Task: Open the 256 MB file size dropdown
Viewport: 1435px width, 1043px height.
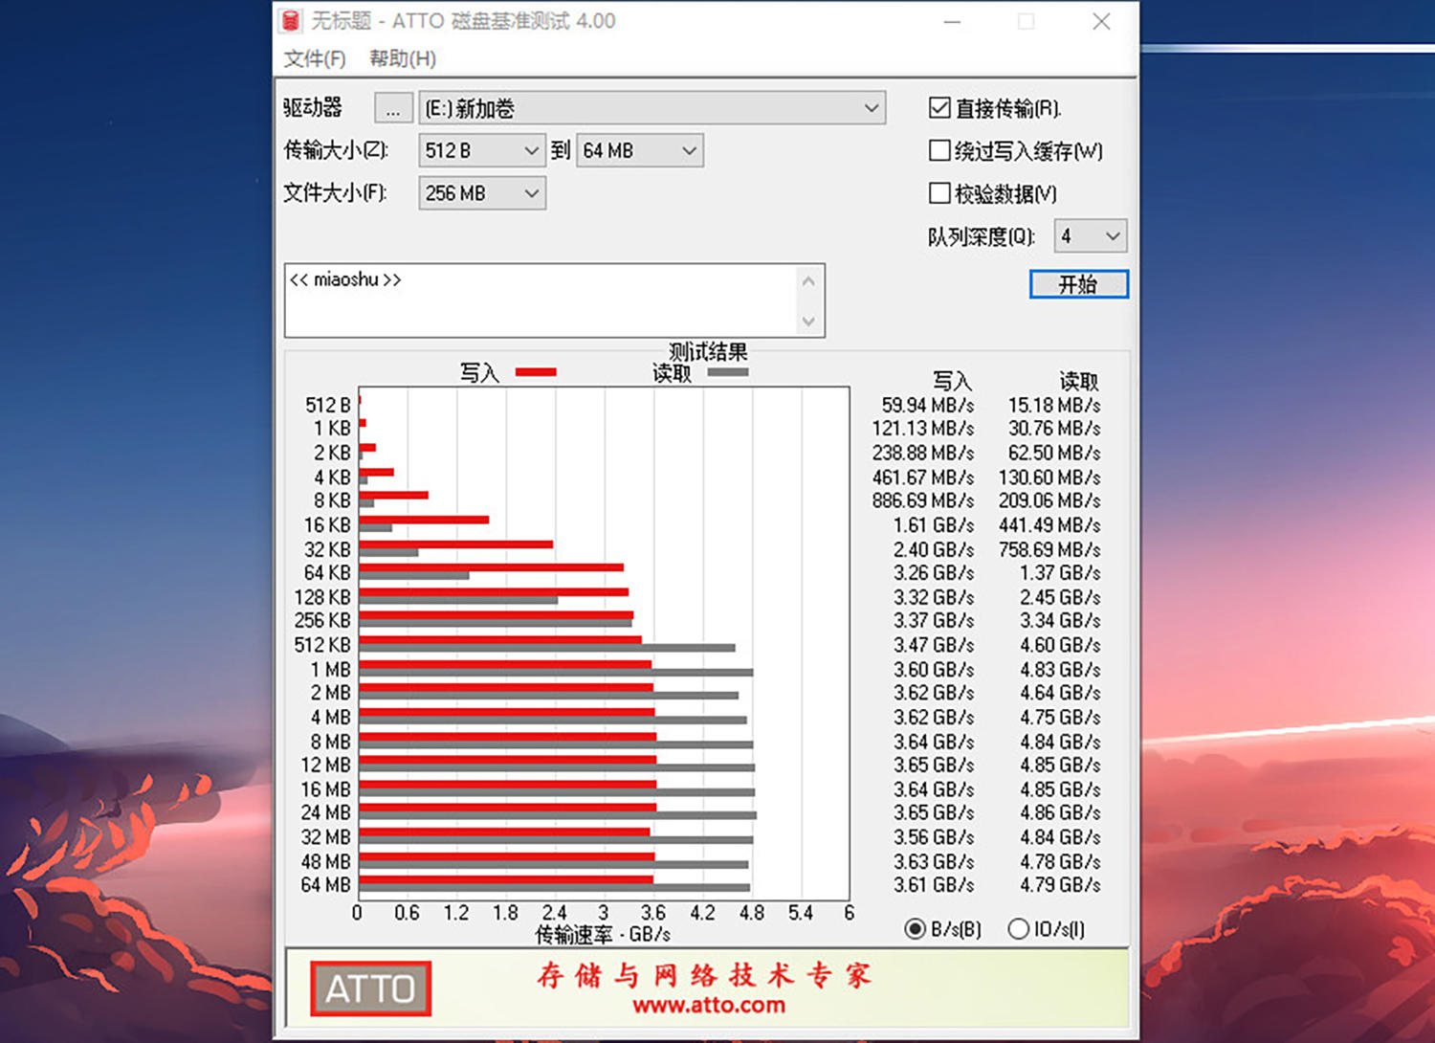Action: click(x=532, y=193)
